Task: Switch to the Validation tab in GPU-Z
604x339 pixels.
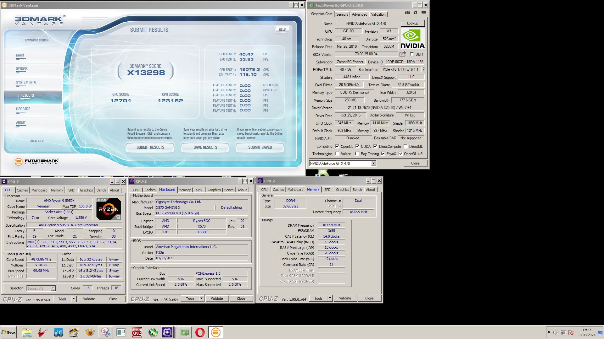Action: click(x=378, y=14)
